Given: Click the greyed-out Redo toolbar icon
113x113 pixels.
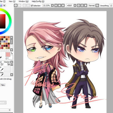Looking at the screenshot, I should [19, 5].
